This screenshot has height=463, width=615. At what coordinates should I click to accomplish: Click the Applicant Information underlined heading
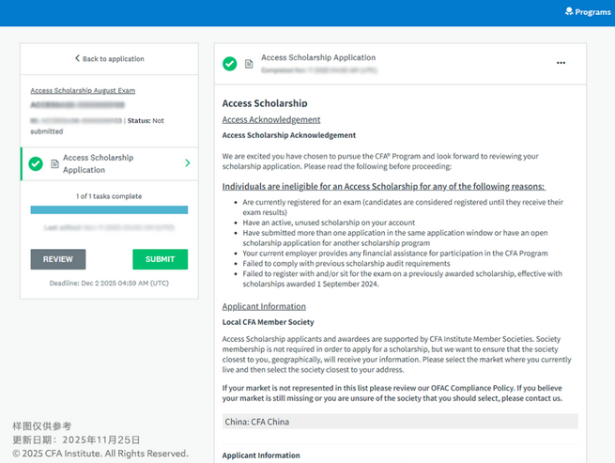[x=263, y=306]
